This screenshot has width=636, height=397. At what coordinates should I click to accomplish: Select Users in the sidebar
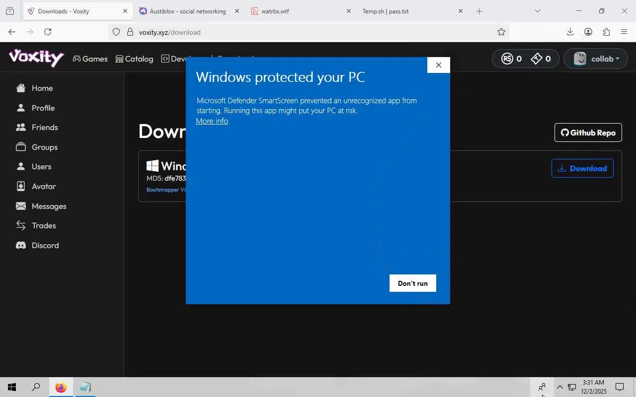(x=34, y=167)
